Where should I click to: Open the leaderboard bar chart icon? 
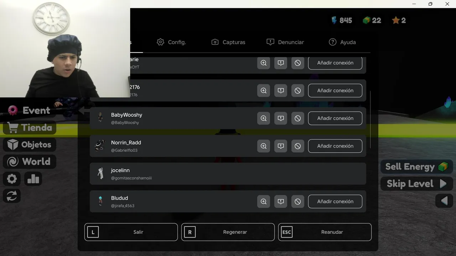point(33,178)
